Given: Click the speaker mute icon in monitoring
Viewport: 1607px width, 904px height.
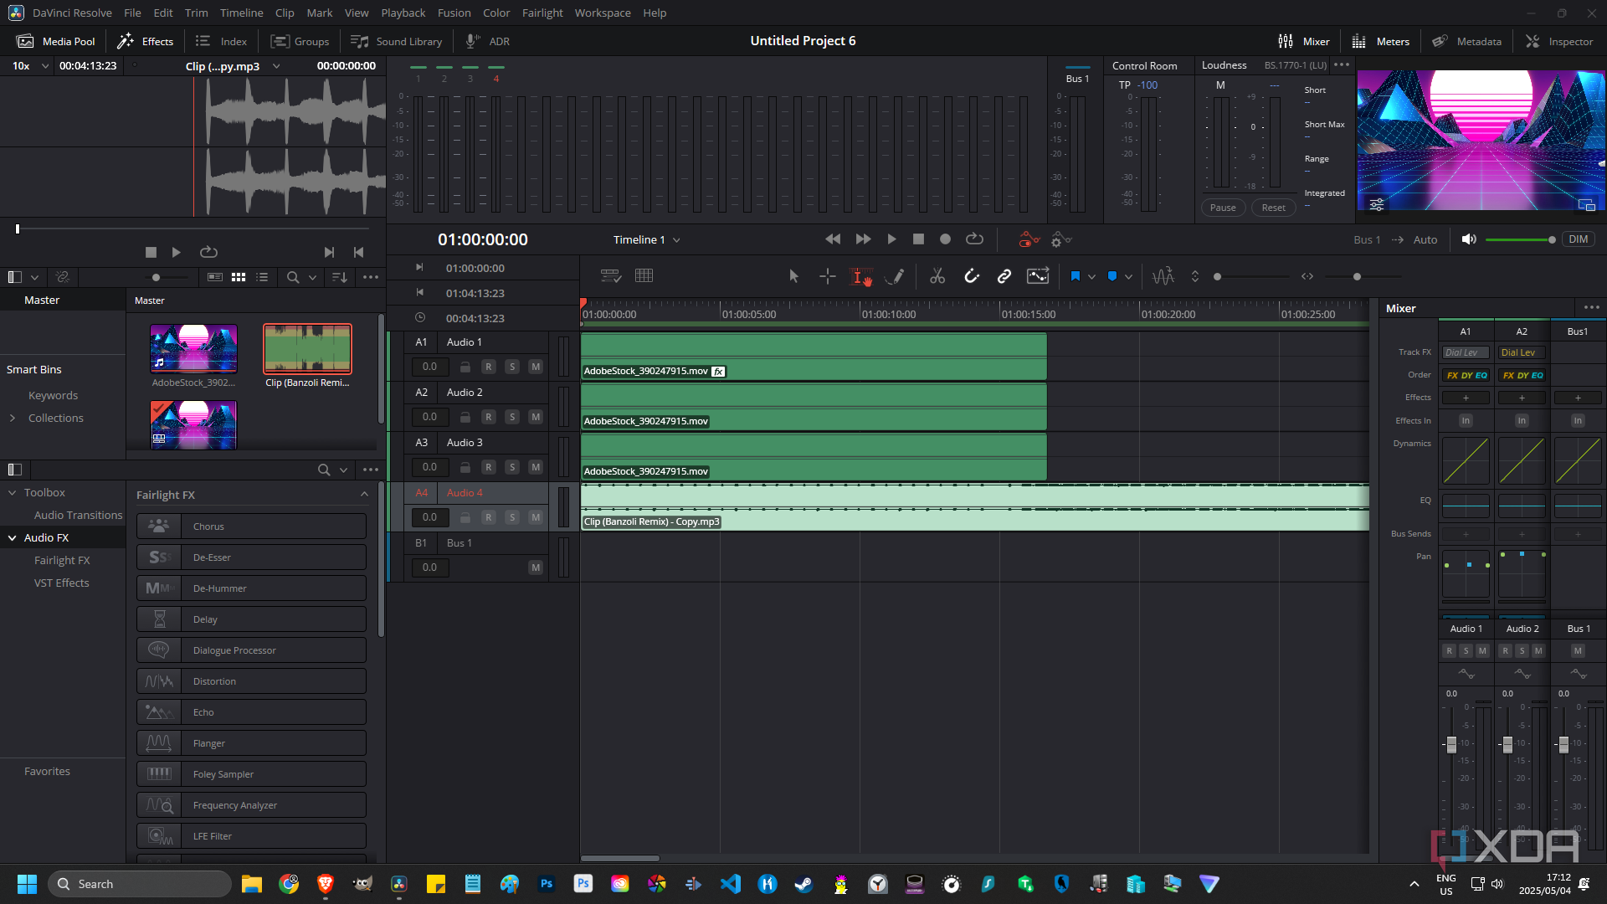Looking at the screenshot, I should (1468, 239).
